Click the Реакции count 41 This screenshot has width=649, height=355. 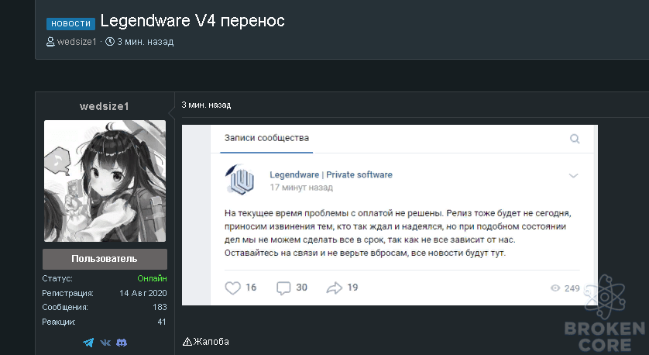point(162,322)
